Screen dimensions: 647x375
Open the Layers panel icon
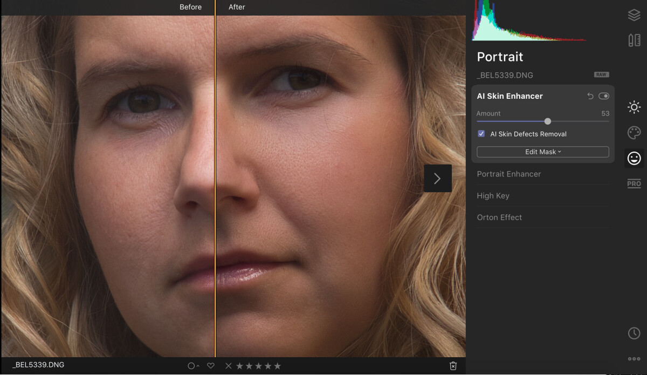coord(634,15)
